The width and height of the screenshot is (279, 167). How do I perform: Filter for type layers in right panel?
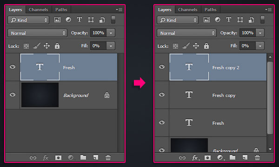point(229,19)
